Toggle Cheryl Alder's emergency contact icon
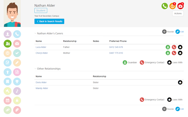 click(x=174, y=53)
